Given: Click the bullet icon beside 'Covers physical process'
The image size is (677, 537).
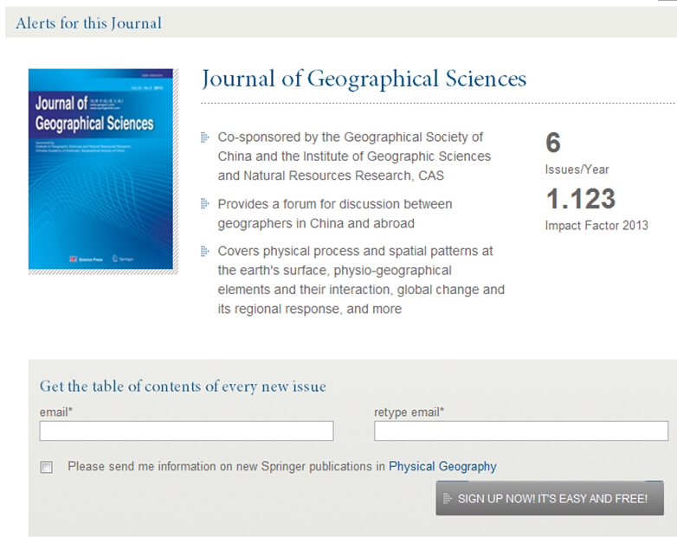Looking at the screenshot, I should [205, 252].
